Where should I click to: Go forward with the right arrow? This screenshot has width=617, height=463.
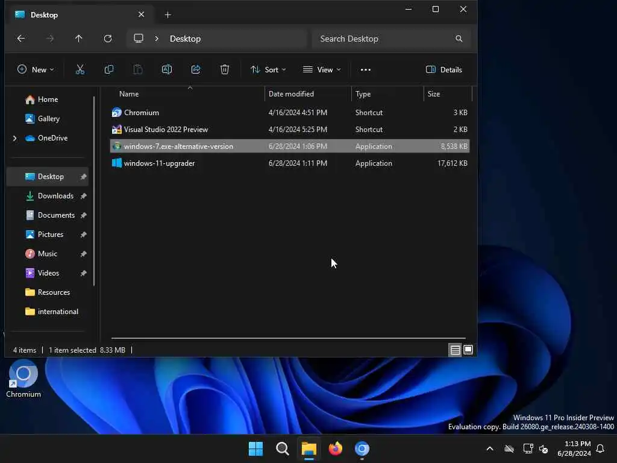50,39
